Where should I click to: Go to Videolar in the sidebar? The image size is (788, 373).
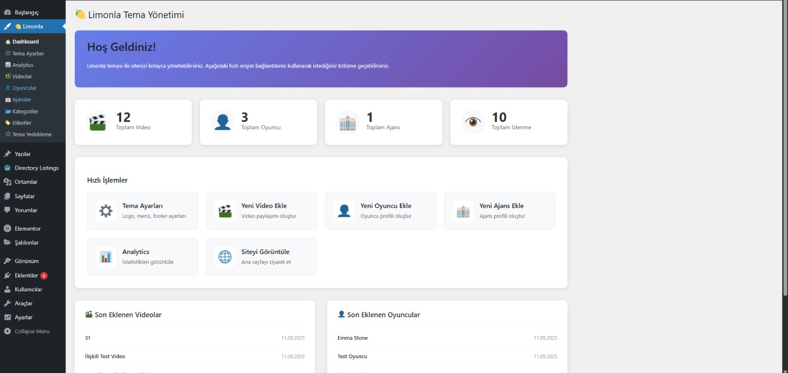tap(22, 76)
